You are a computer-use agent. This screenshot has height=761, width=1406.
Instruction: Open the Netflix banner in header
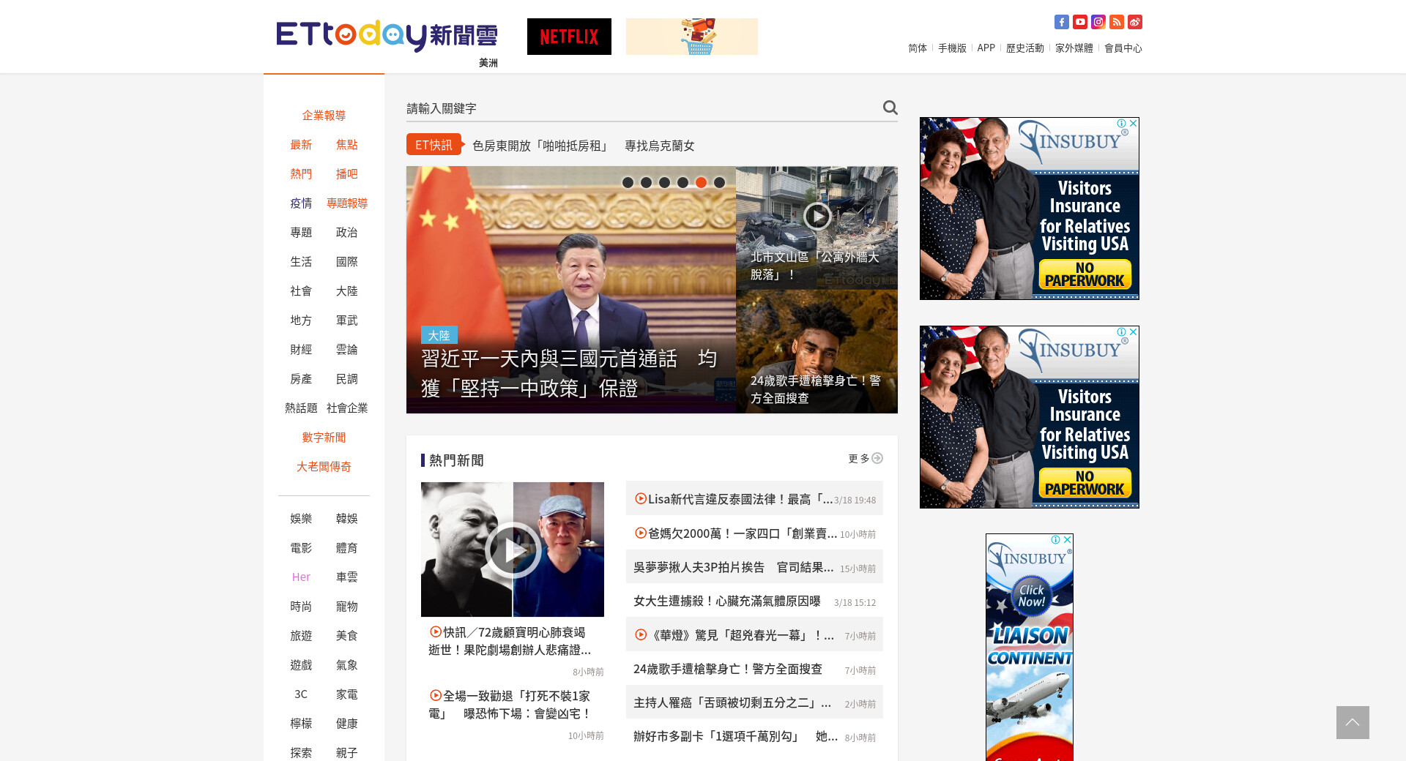pos(569,37)
